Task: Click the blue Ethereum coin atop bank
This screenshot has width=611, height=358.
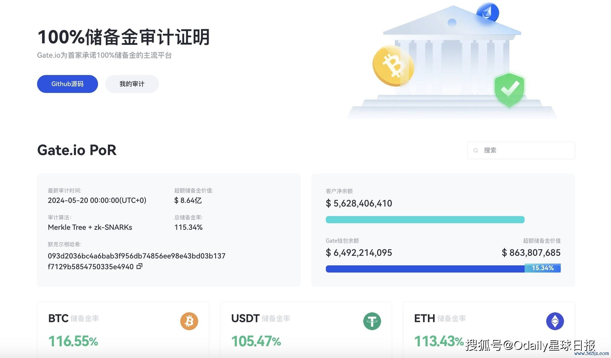Action: 488,13
